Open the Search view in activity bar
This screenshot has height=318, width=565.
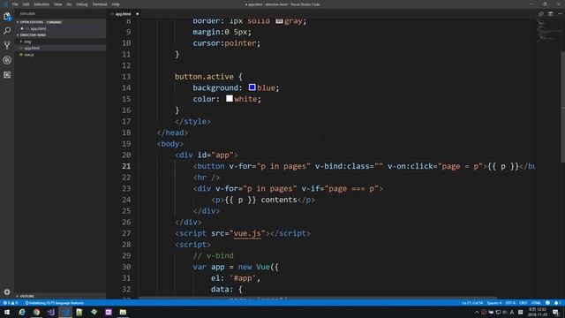(x=7, y=31)
